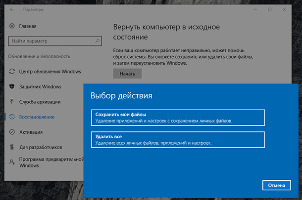Open Защитник Windows section
Viewport: 302px width, 200px height.
point(40,86)
